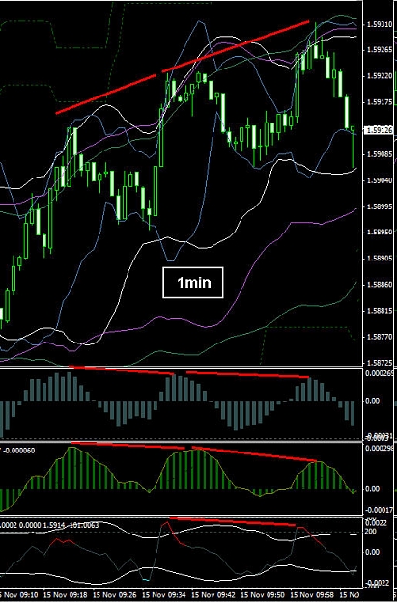Click the 1.59175 price axis label
The image size is (397, 603).
(380, 102)
